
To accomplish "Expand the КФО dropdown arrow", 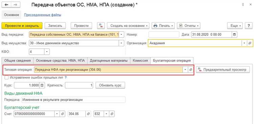I will (x=47, y=52).
